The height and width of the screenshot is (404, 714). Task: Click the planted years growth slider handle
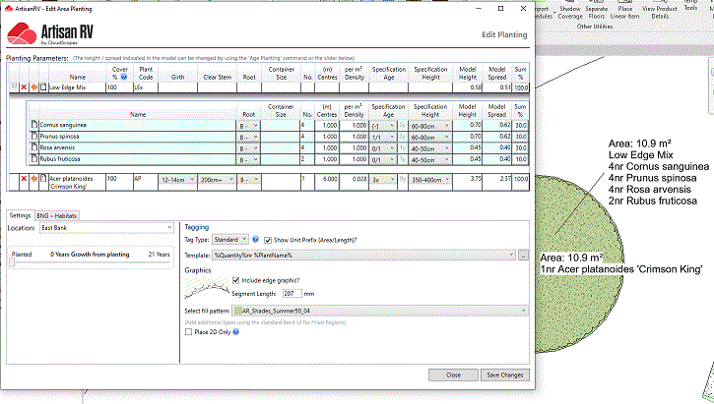(x=11, y=262)
